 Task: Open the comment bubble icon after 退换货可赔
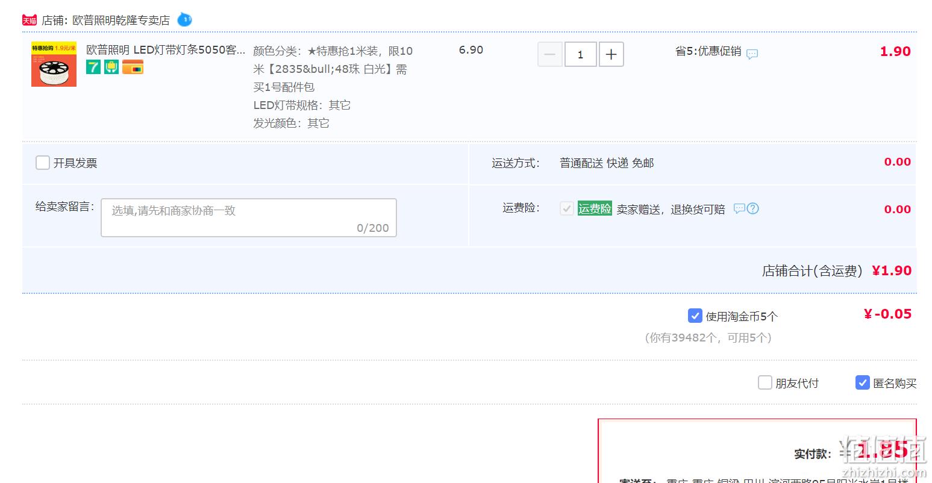click(739, 208)
